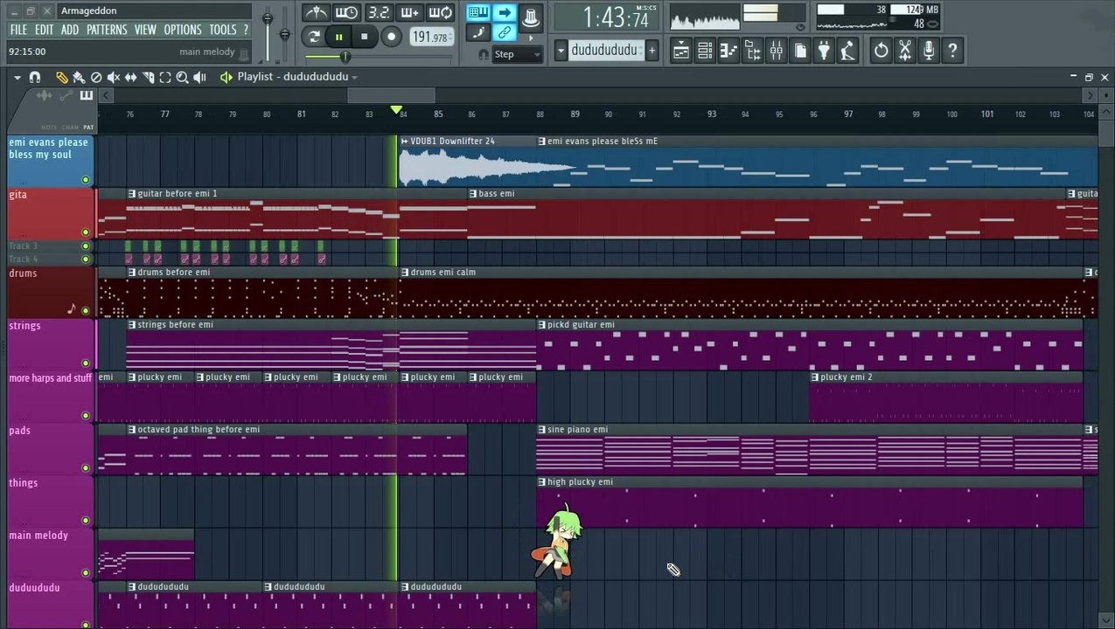Stop playback
This screenshot has width=1115, height=629.
tap(365, 37)
